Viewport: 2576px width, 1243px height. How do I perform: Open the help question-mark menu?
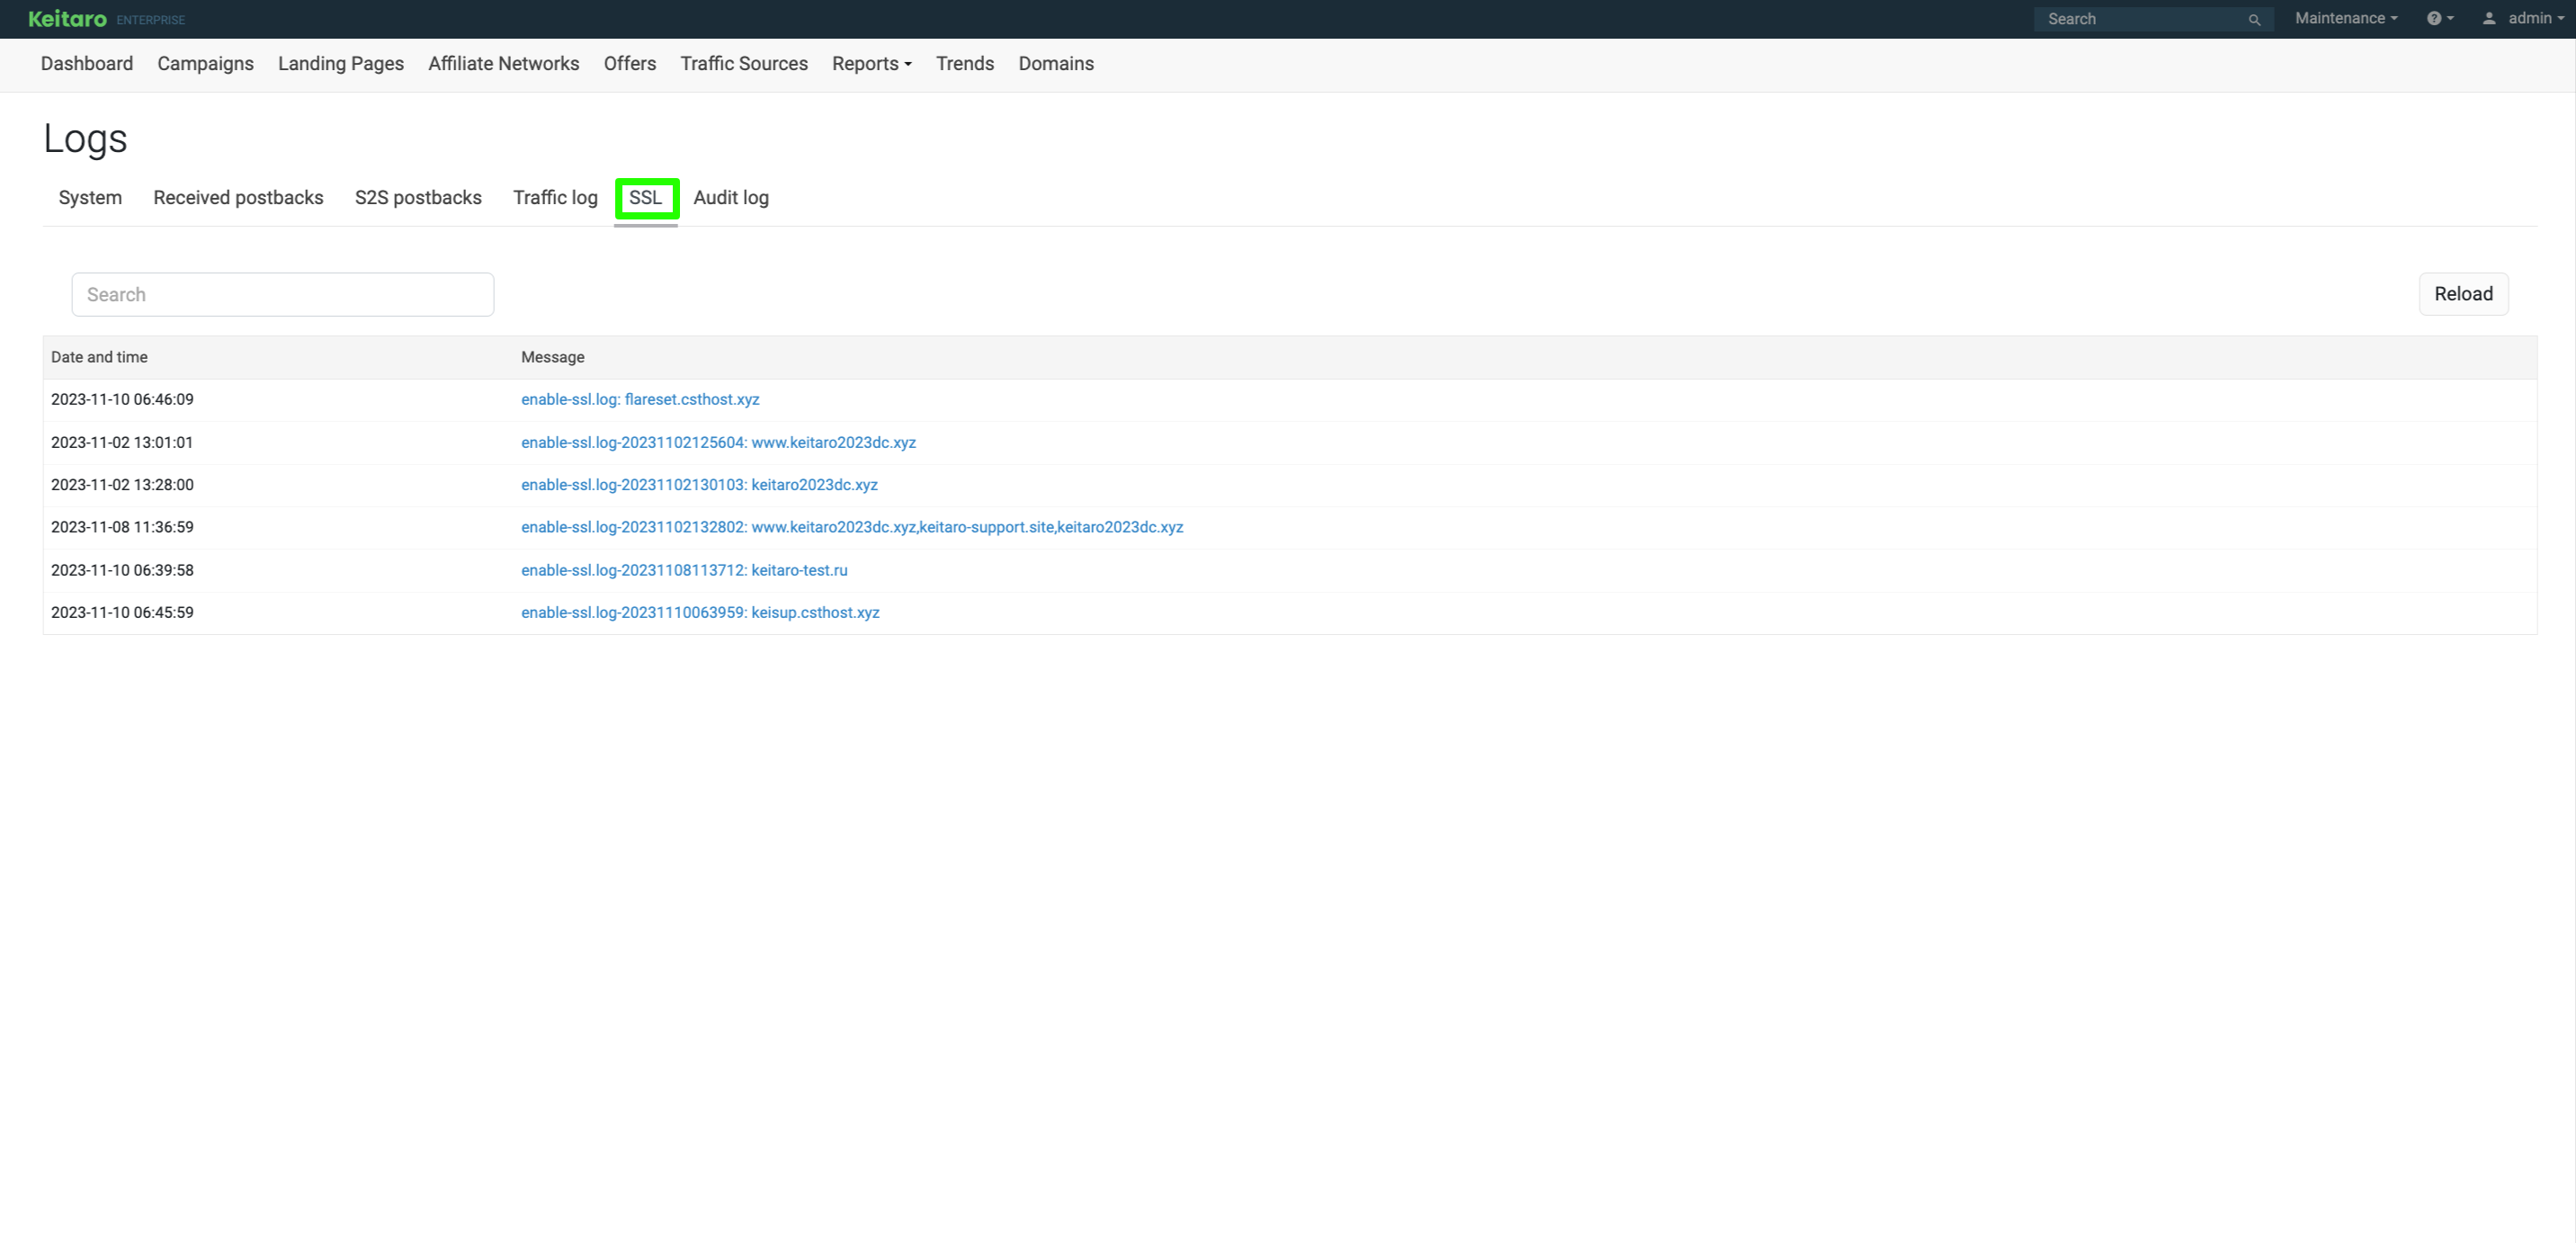pyautogui.click(x=2440, y=19)
